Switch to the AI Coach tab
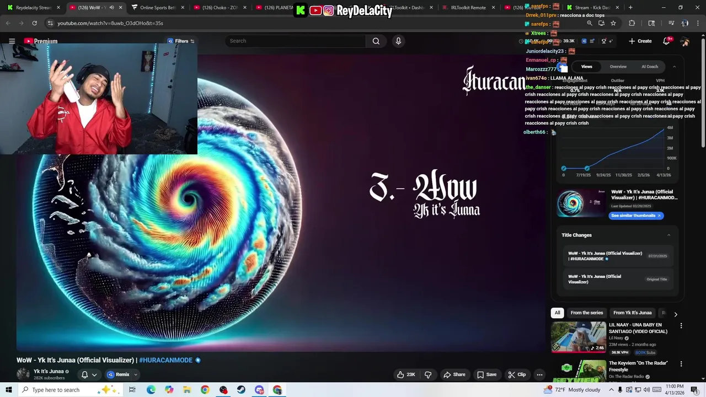 [650, 67]
